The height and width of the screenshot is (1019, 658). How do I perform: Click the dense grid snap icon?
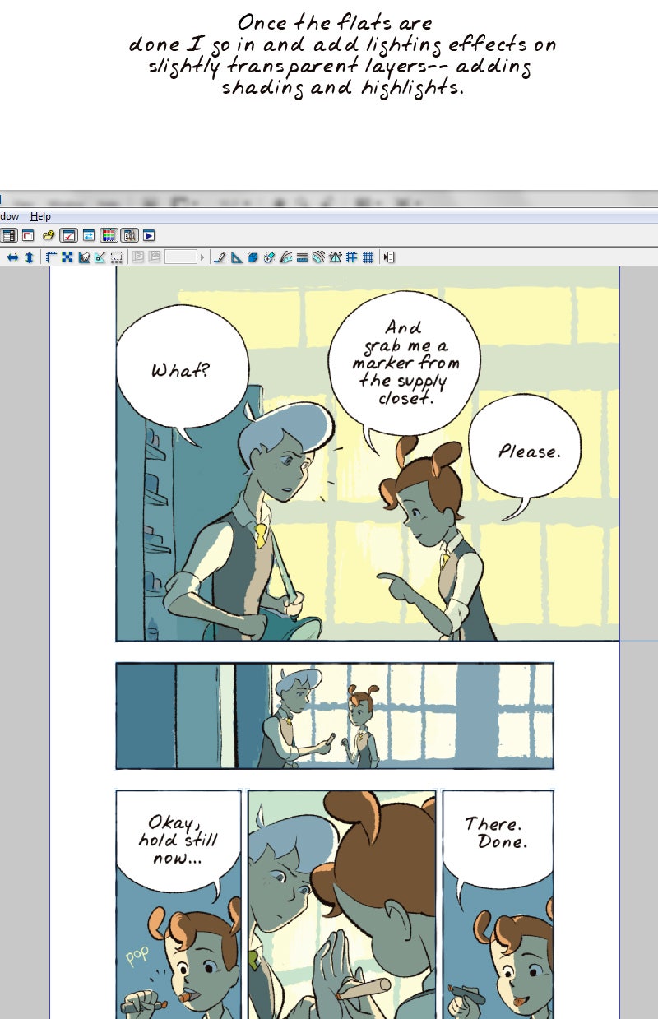click(368, 257)
